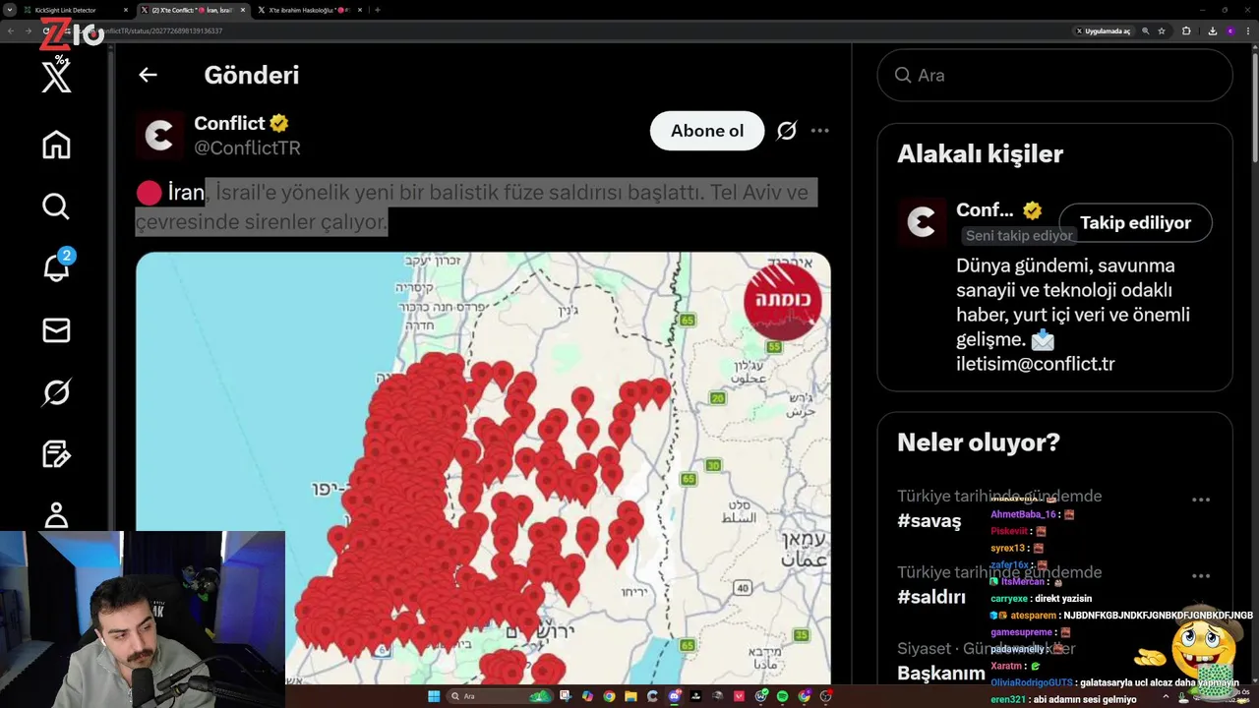Open the #savaş trending topic
Screen dimensions: 1259x708
929,521
